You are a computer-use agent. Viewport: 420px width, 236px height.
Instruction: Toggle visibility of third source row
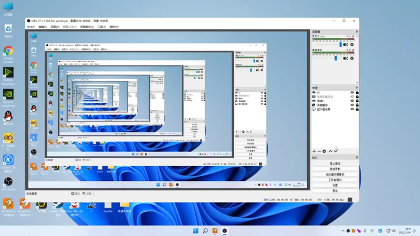(x=352, y=101)
